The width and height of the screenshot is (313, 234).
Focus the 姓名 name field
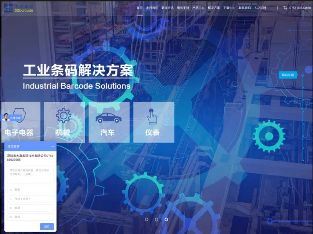coord(30,190)
